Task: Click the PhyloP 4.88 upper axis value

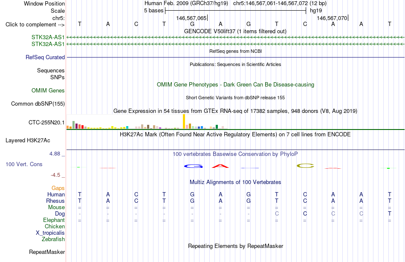Action: point(55,154)
